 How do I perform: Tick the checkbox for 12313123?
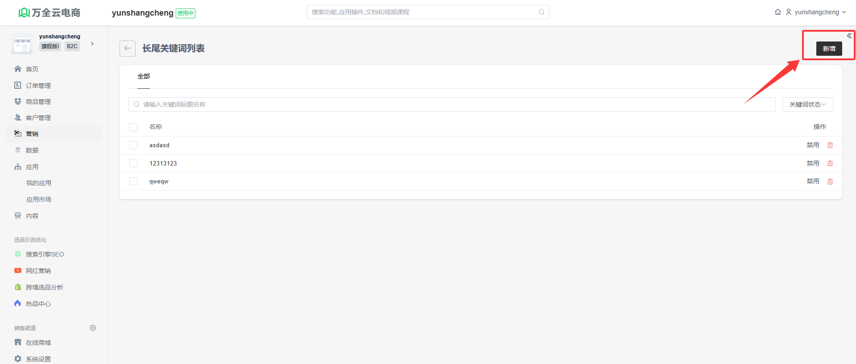point(133,164)
